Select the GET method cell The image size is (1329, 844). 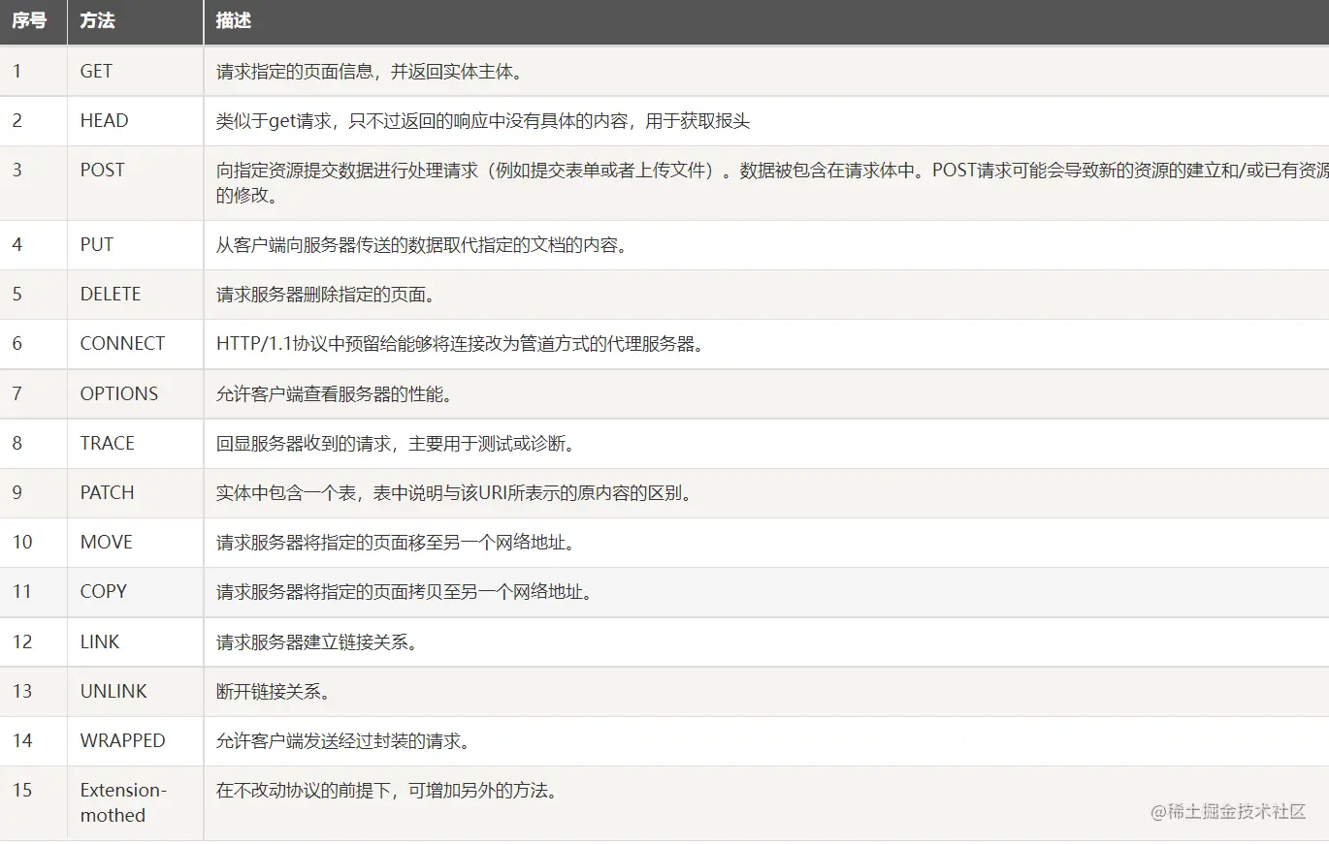pyautogui.click(x=136, y=71)
